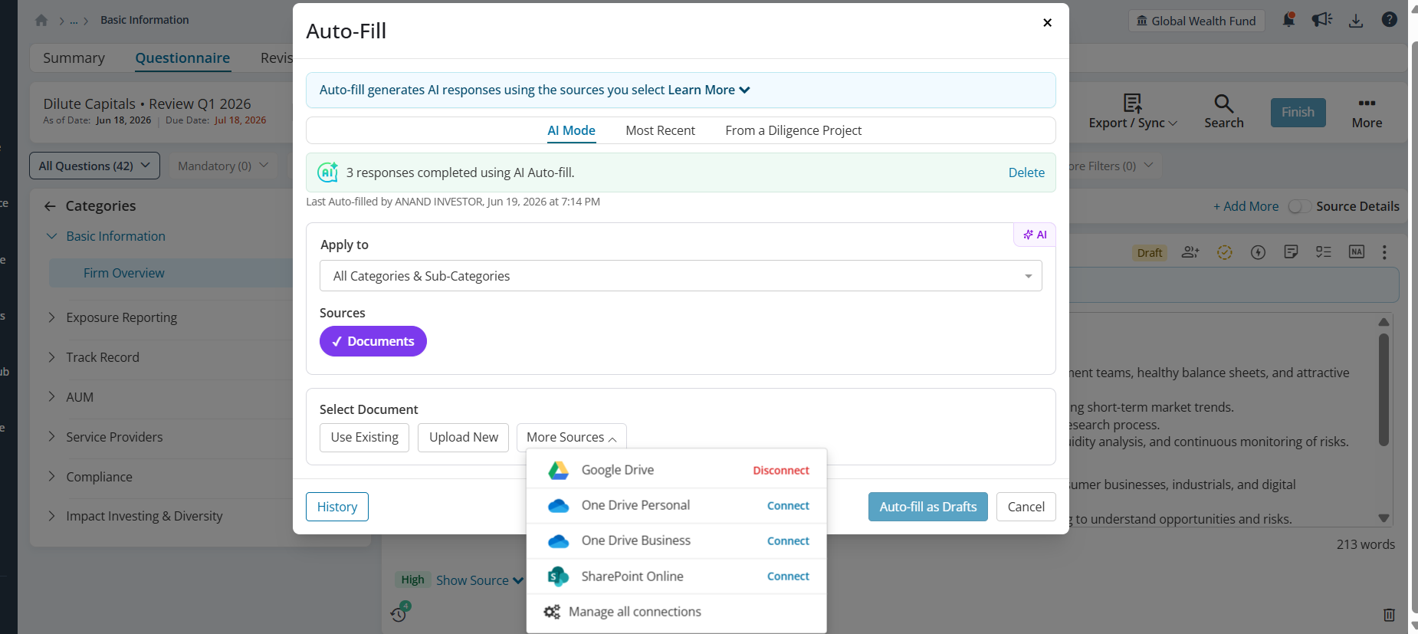Click Auto-fill as Drafts button
The width and height of the screenshot is (1418, 634).
928,507
